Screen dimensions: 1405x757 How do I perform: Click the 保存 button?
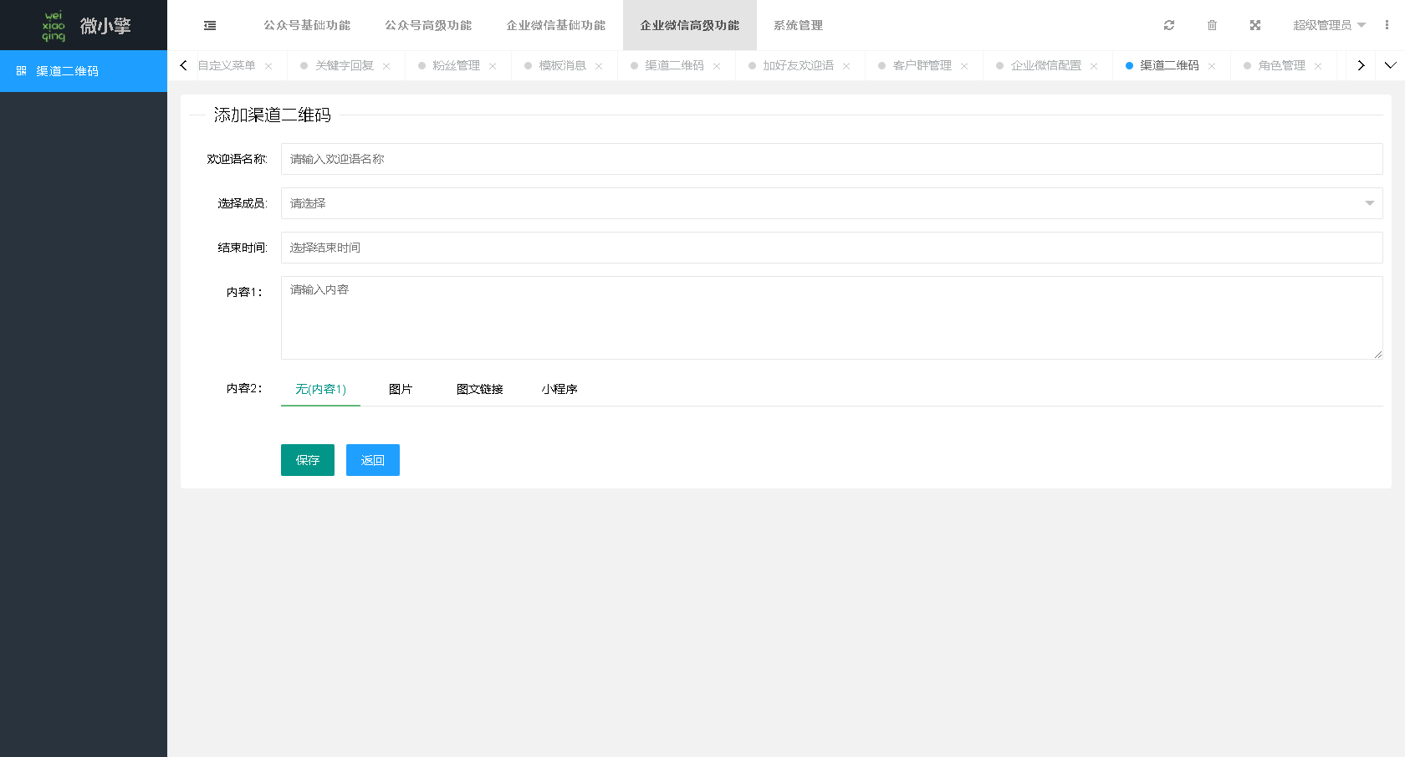click(x=307, y=460)
